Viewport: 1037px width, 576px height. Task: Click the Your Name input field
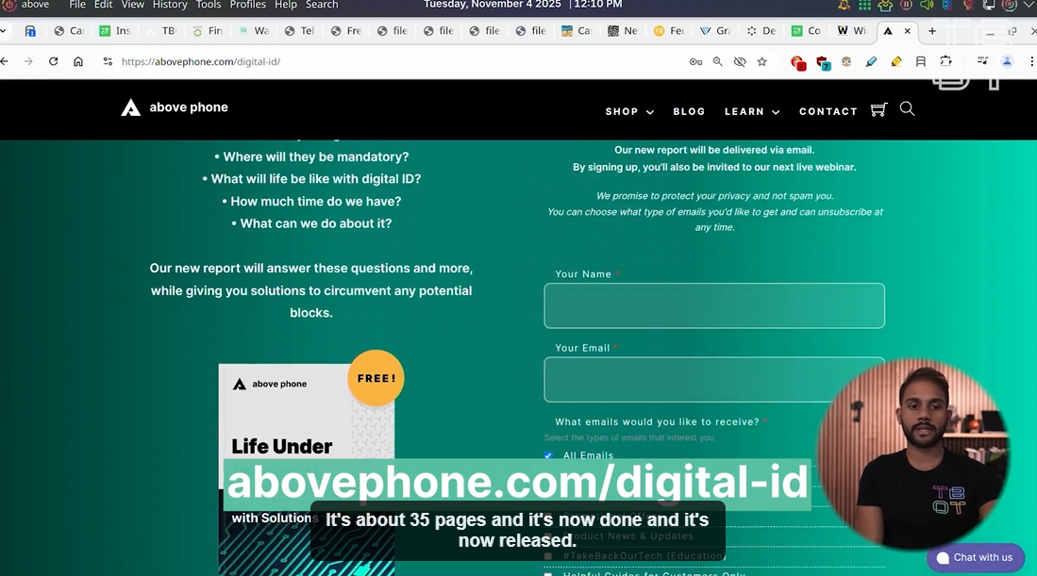point(713,306)
